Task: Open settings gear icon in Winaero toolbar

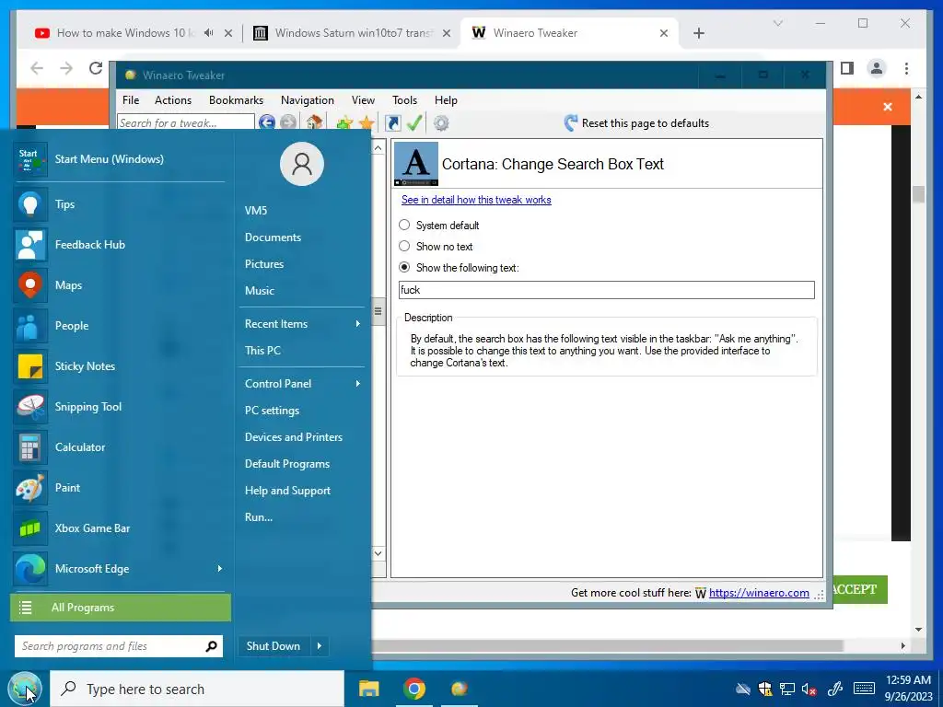Action: click(x=441, y=123)
